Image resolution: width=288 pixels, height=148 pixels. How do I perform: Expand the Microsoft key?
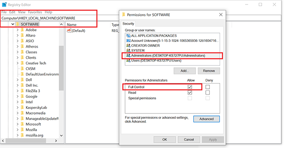[17, 124]
